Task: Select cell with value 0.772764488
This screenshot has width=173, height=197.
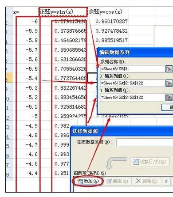Action: coord(63,78)
